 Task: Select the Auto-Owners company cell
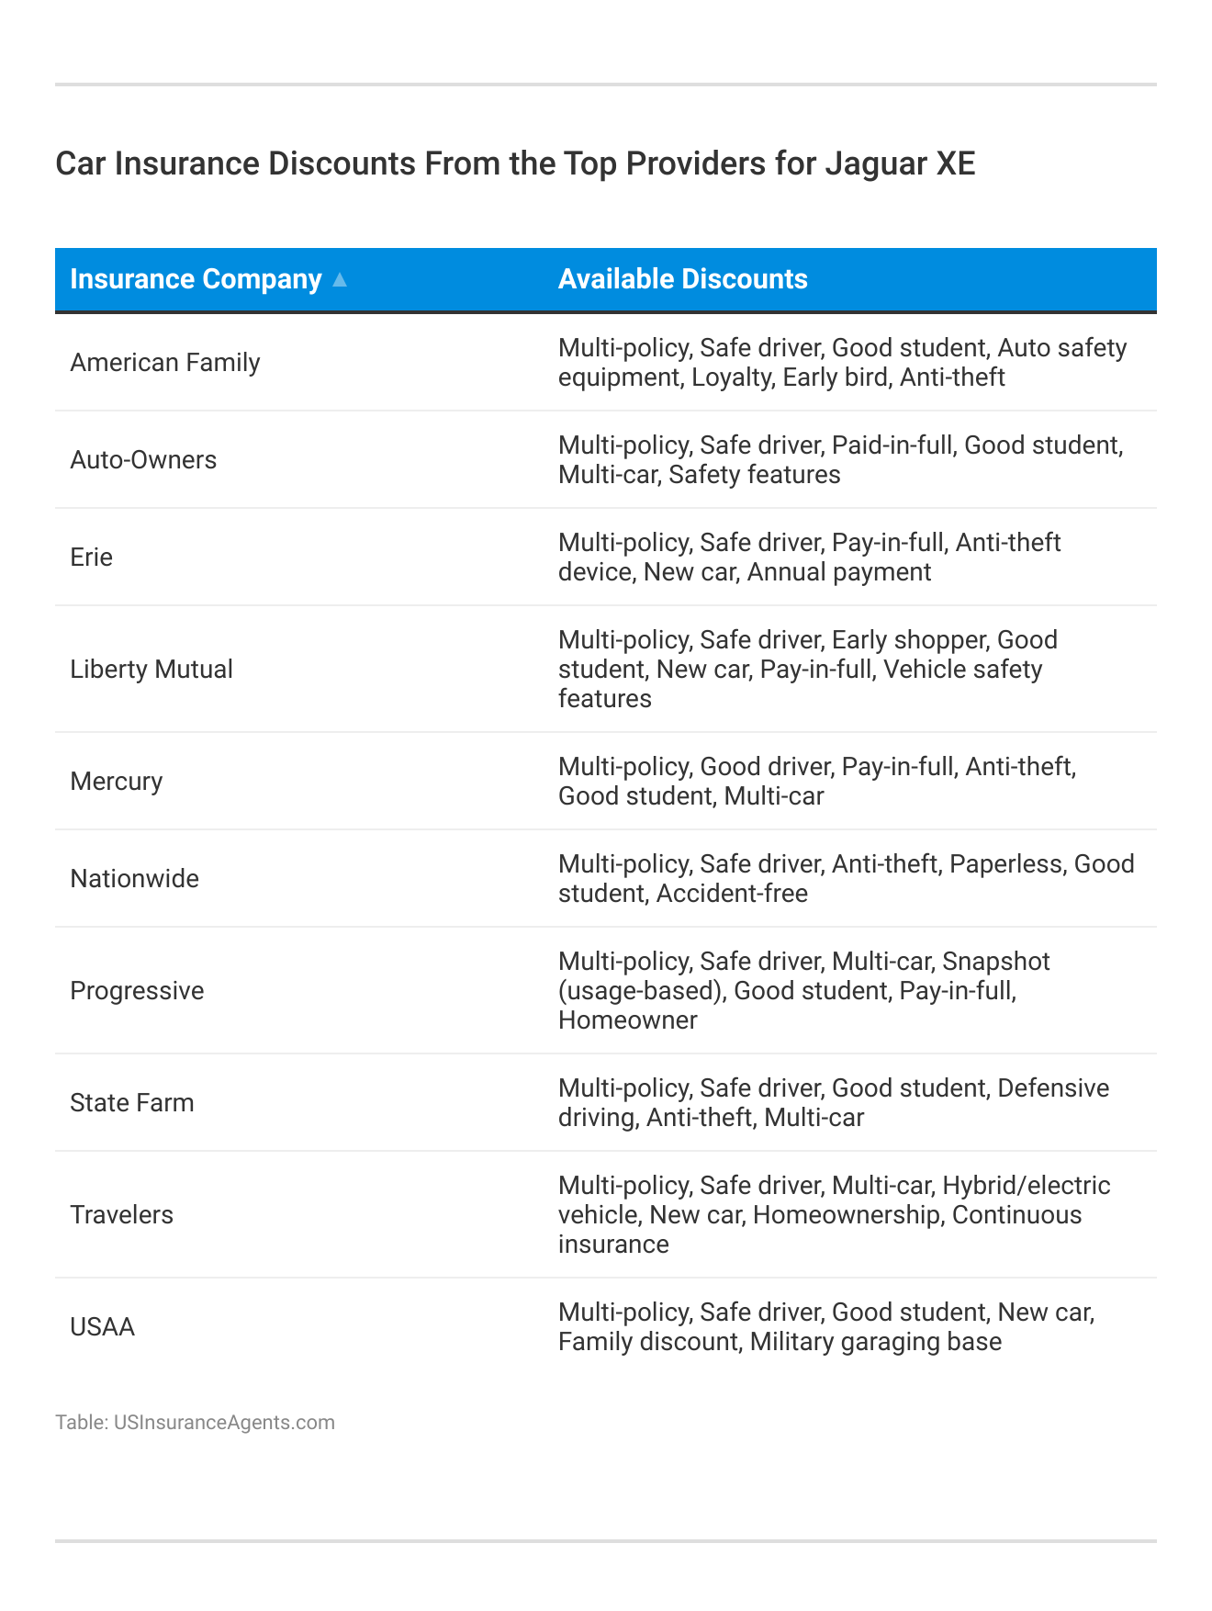point(143,460)
